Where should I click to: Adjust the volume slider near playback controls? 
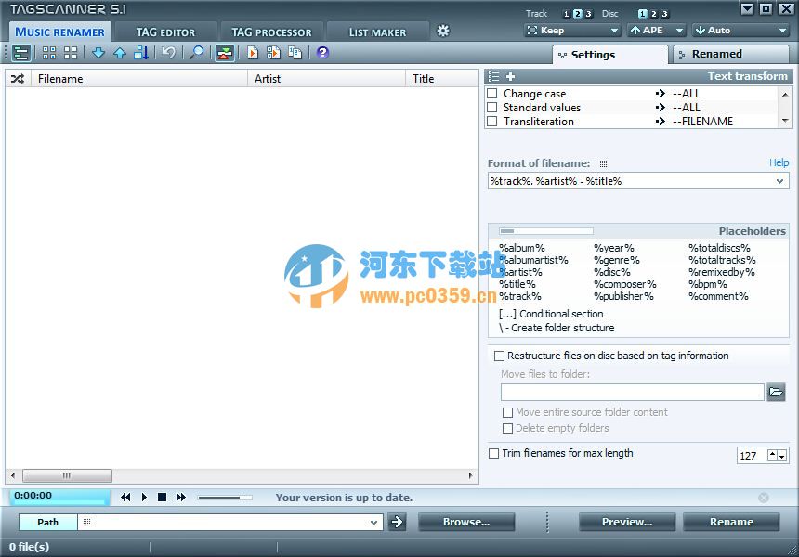pyautogui.click(x=223, y=497)
